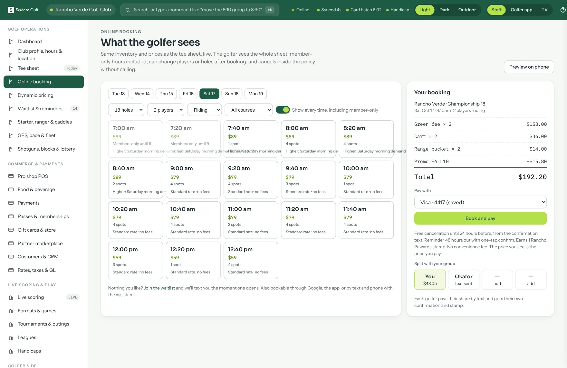Click the Club profile flag icon
Image resolution: width=567 pixels, height=368 pixels.
[11, 55]
